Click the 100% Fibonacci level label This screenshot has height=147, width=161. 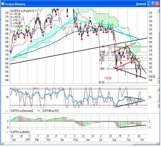(102, 69)
